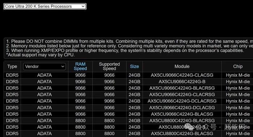253x137 pixels.
Task: Select module AX5CU9066C4224G-CLACRSG
Action: coord(182,95)
